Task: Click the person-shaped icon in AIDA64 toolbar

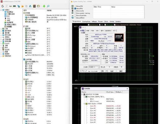Action: tap(31, 6)
